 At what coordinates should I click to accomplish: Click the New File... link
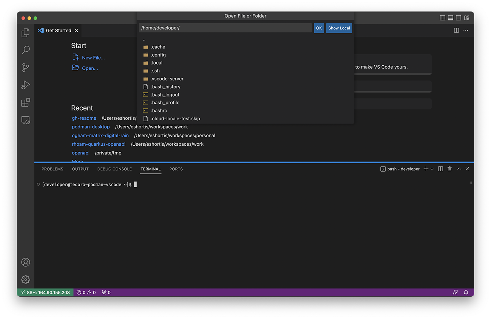93,58
